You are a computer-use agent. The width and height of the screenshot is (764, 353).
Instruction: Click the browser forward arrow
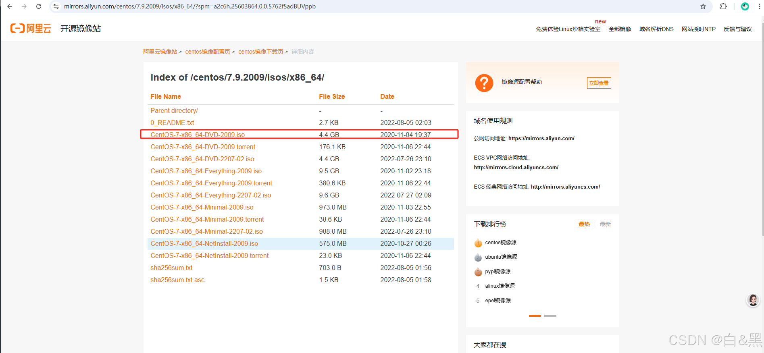coord(24,6)
